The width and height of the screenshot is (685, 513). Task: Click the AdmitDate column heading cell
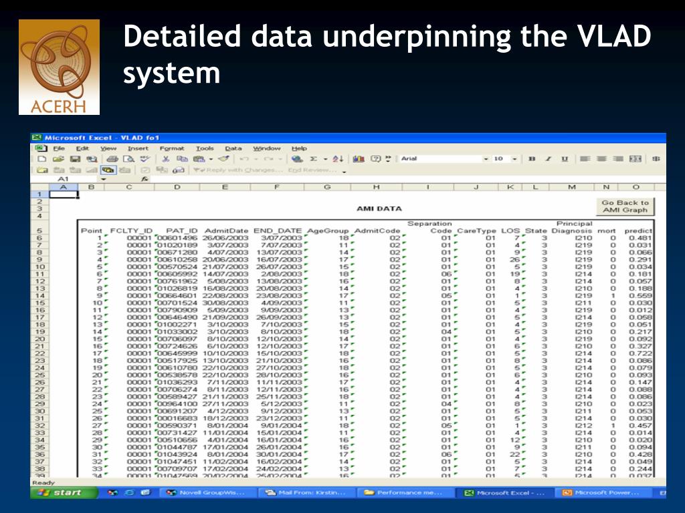point(226,230)
